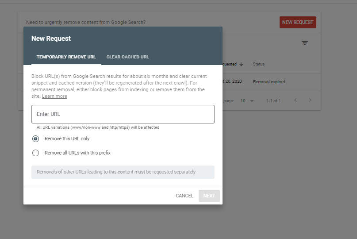Open the 'Learn more' link
Image resolution: width=357 pixels, height=239 pixels.
54,96
